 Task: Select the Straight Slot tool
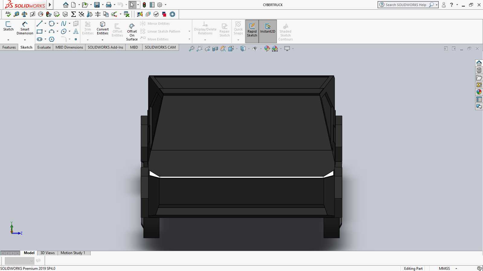click(x=40, y=39)
